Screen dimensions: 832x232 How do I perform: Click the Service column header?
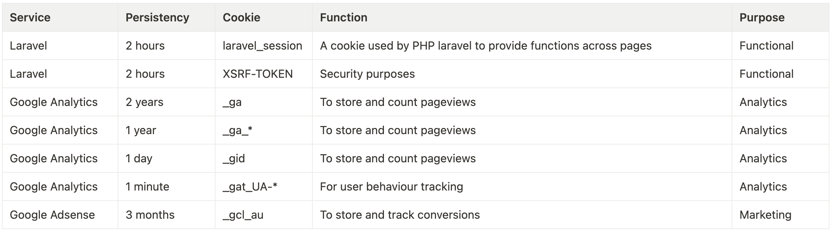[30, 17]
